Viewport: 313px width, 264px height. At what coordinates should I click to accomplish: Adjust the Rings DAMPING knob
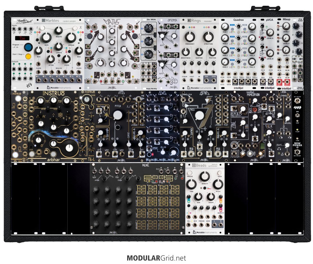tap(199, 52)
